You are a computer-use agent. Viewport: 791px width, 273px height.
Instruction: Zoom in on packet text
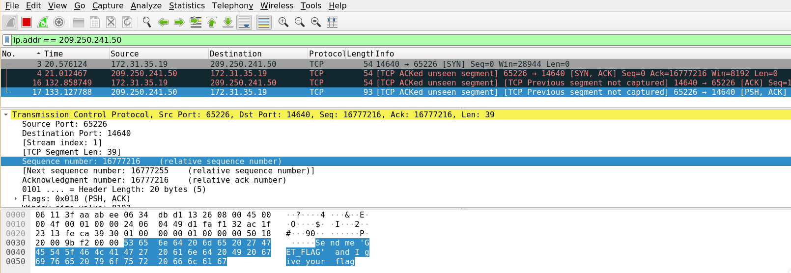(283, 22)
